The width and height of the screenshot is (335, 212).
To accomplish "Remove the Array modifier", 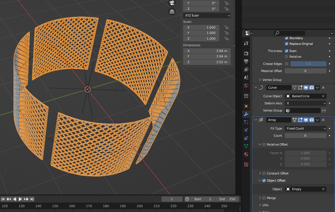I will coord(323,120).
